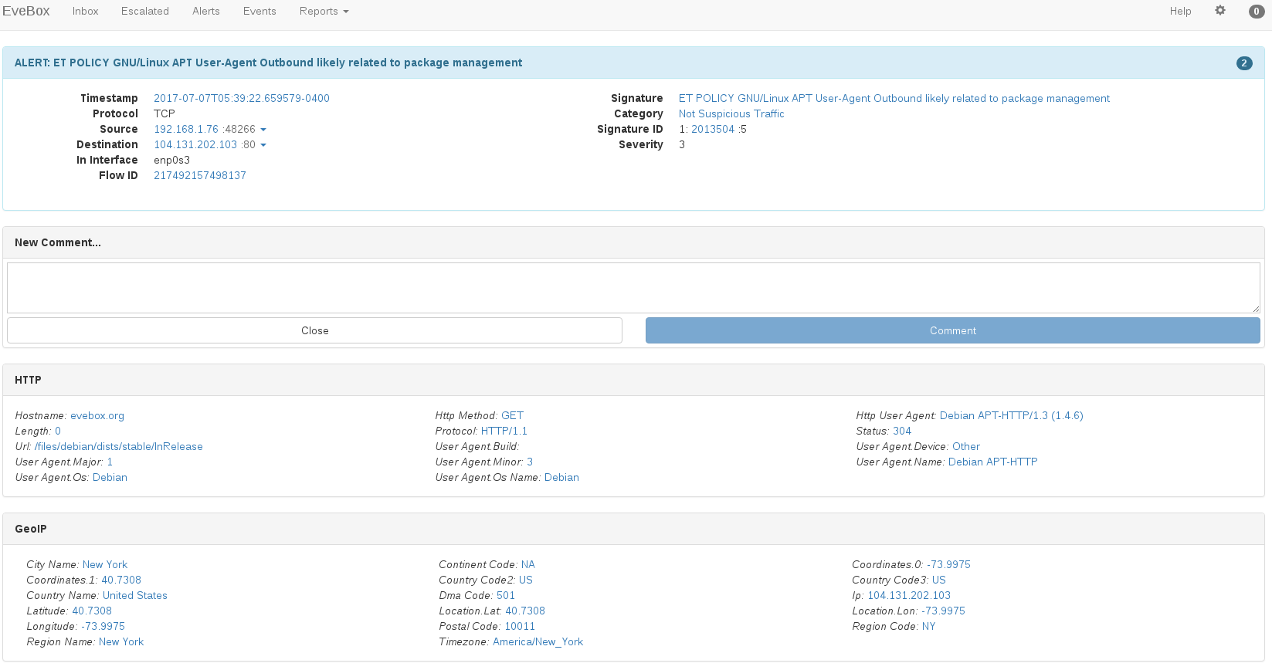This screenshot has height=670, width=1272.
Task: Click the HTTP Length value 0
Action: (x=58, y=431)
